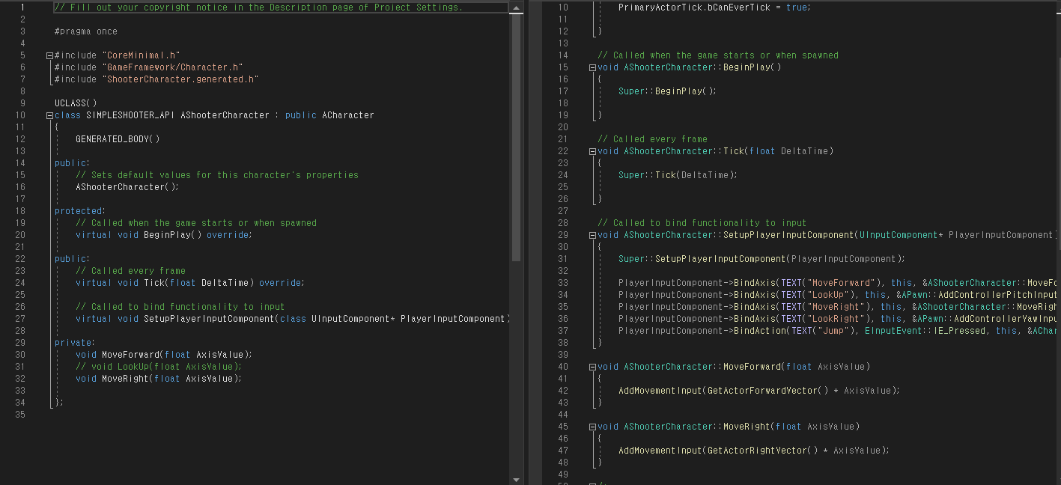The height and width of the screenshot is (485, 1061).
Task: Click 'Called every frame' comment in header
Action: [x=130, y=271]
